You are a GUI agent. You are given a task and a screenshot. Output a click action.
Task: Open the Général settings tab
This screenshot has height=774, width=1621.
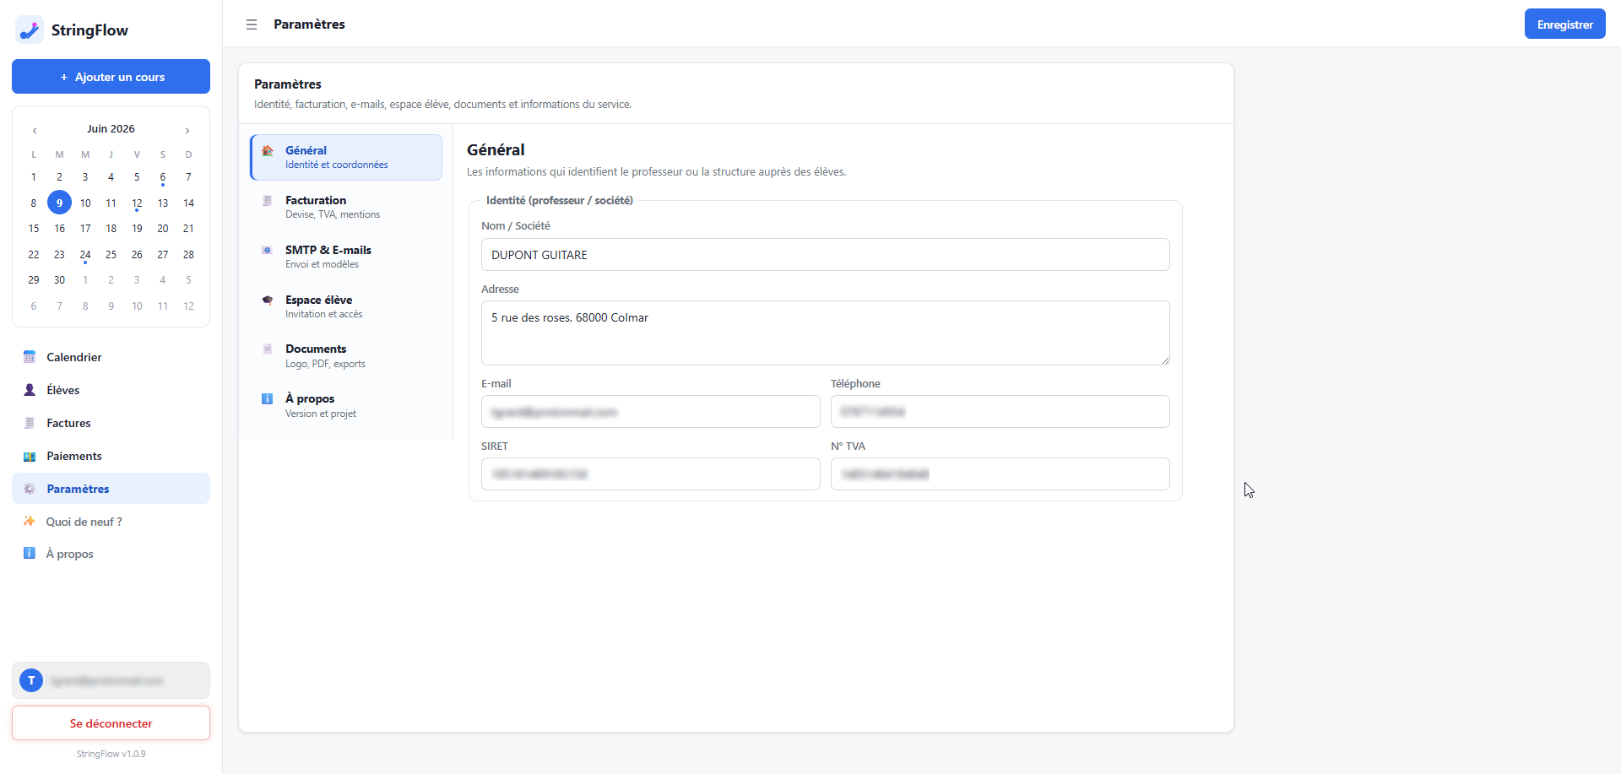click(x=346, y=157)
